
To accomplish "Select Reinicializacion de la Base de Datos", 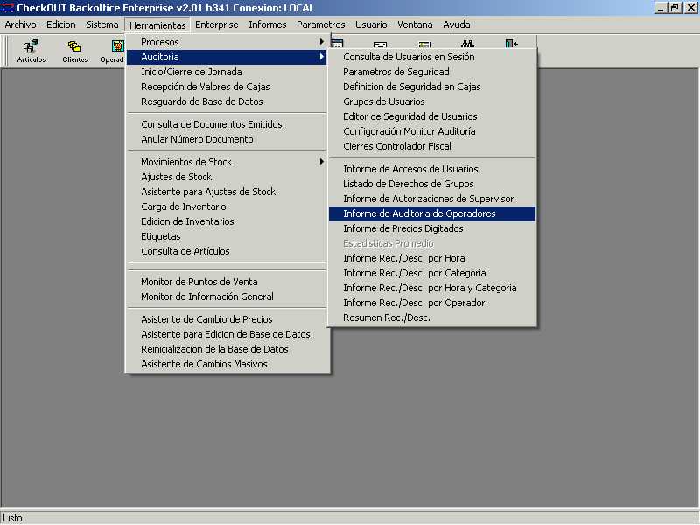I will point(227,349).
